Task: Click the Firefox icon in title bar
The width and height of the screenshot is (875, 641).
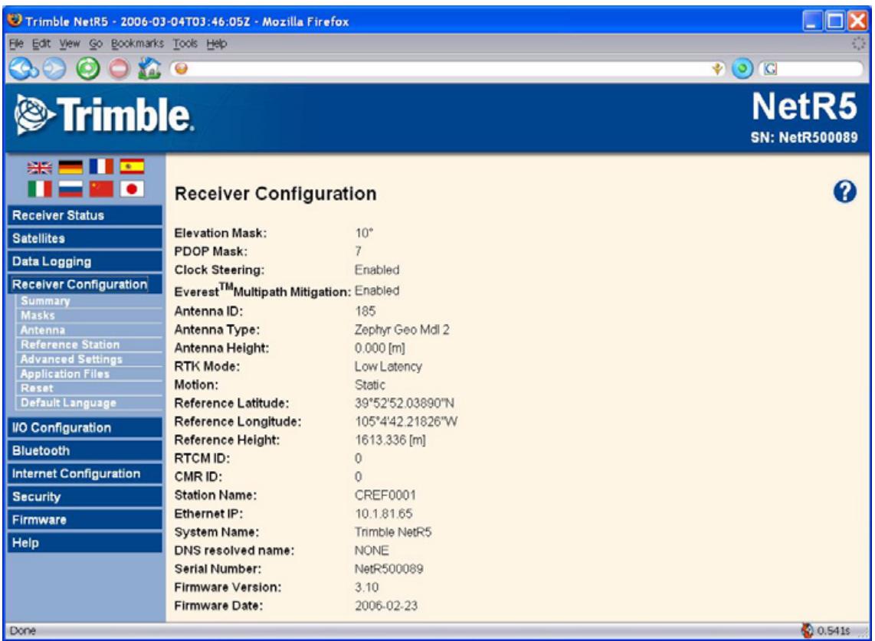Action: pos(15,21)
